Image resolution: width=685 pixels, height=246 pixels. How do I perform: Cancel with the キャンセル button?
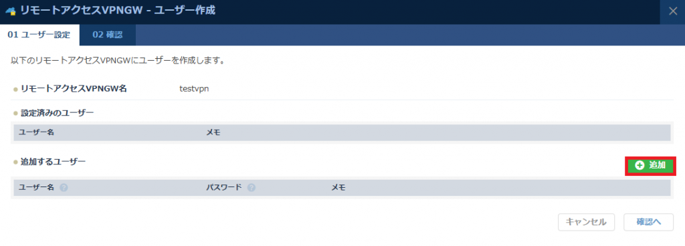click(586, 222)
